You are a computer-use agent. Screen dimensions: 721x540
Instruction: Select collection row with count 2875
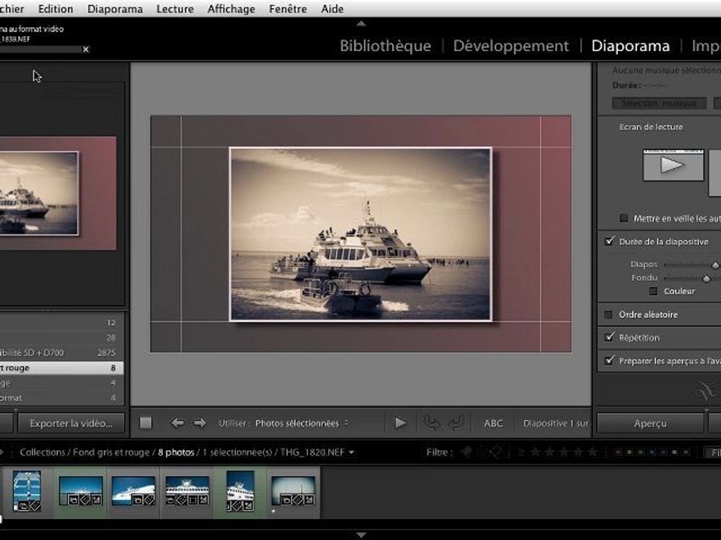point(62,352)
